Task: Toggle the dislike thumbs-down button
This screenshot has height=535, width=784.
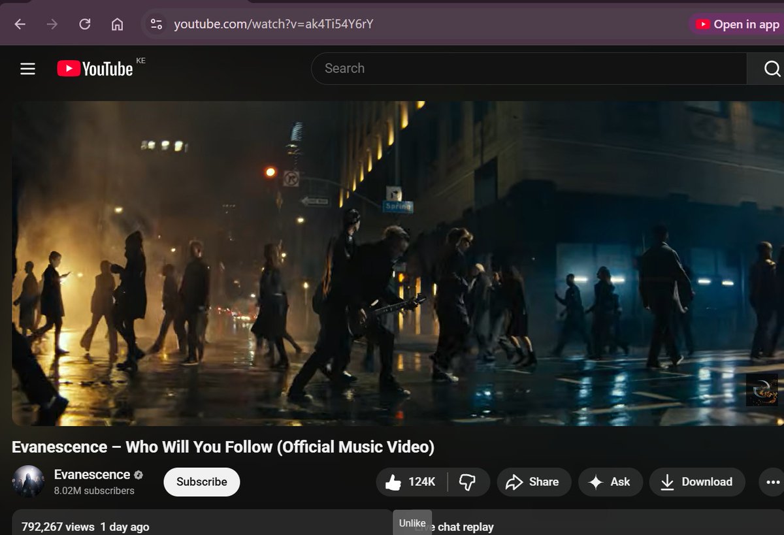Action: click(x=468, y=482)
